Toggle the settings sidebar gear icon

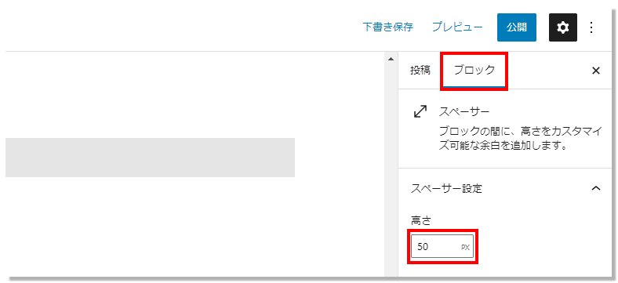pyautogui.click(x=563, y=27)
